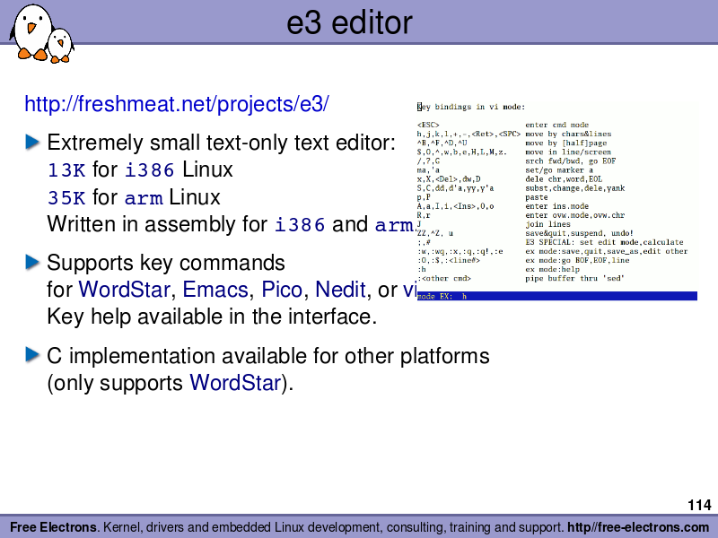This screenshot has height=538, width=718.
Task: Click 'WordStar' in the 'only supports' line
Action: [x=235, y=383]
